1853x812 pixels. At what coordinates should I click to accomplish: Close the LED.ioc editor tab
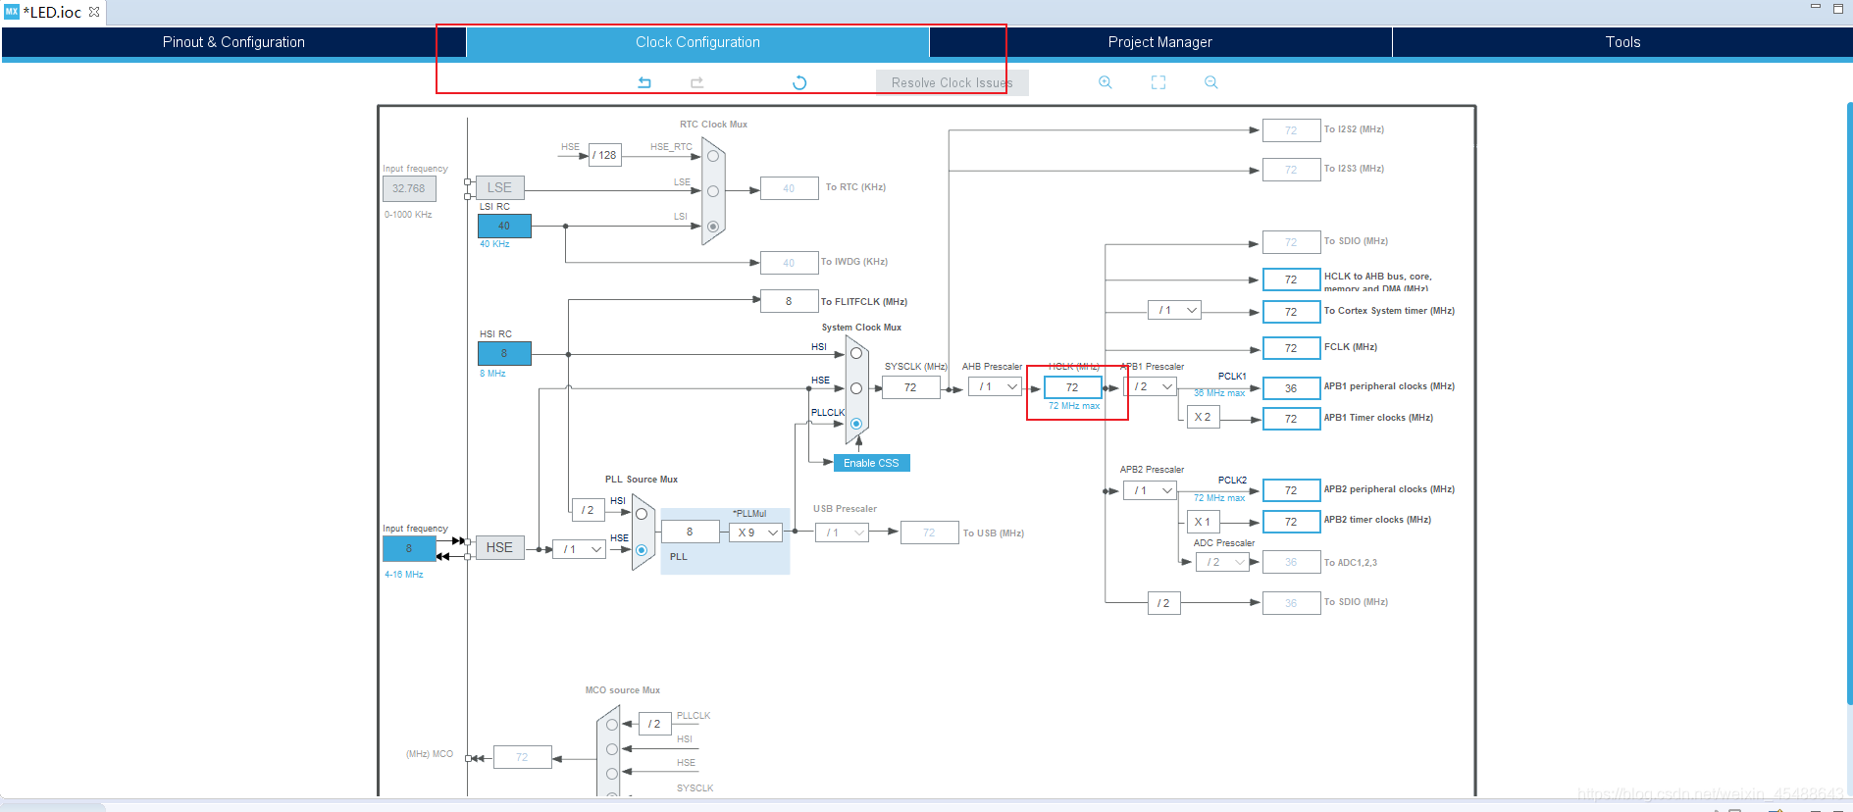tap(94, 12)
